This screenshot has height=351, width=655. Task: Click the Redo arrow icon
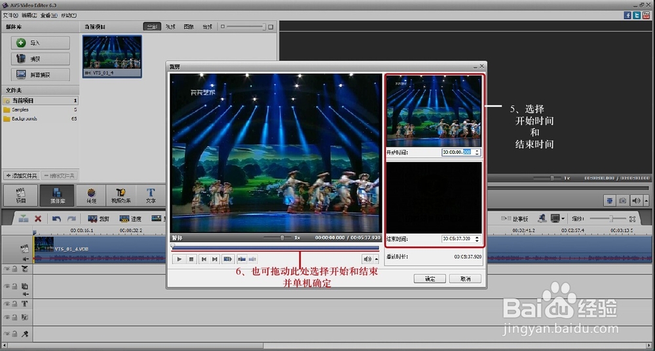point(71,219)
